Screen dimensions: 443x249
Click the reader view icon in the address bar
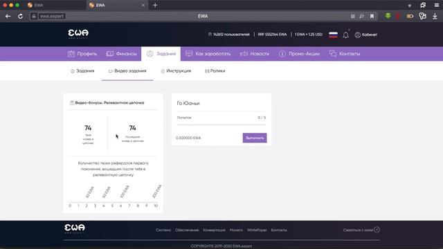pyautogui.click(x=352, y=17)
